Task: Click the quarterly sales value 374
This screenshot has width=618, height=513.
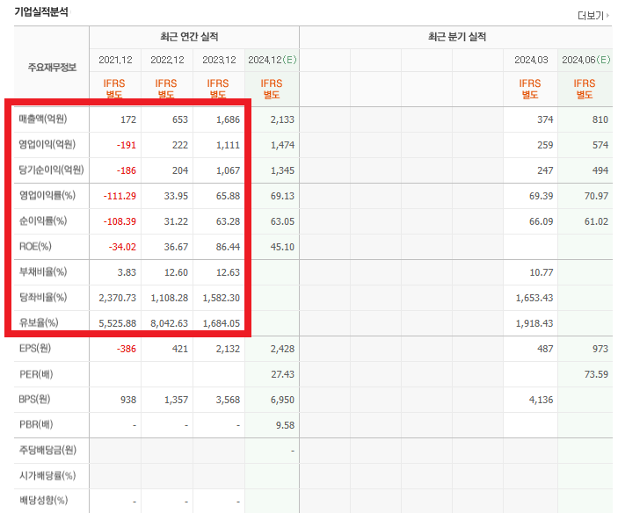Action: (x=545, y=119)
